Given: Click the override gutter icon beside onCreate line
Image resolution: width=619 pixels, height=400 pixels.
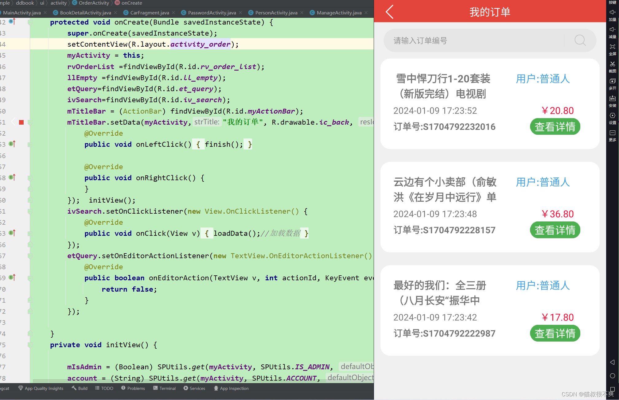Looking at the screenshot, I should pyautogui.click(x=12, y=21).
